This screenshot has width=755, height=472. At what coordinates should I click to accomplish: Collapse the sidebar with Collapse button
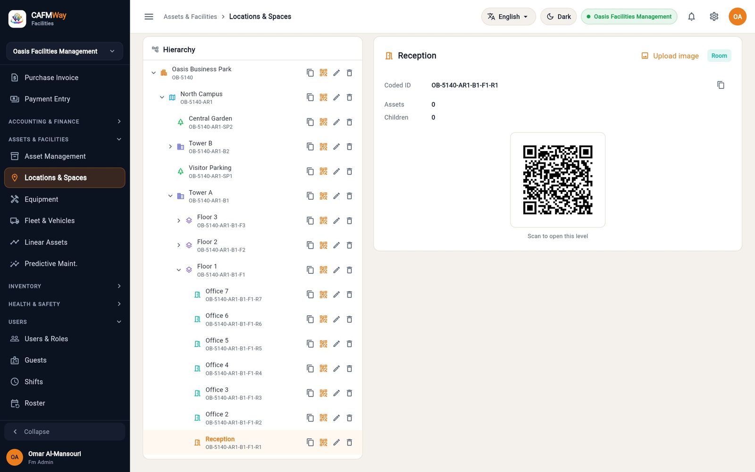click(65, 431)
